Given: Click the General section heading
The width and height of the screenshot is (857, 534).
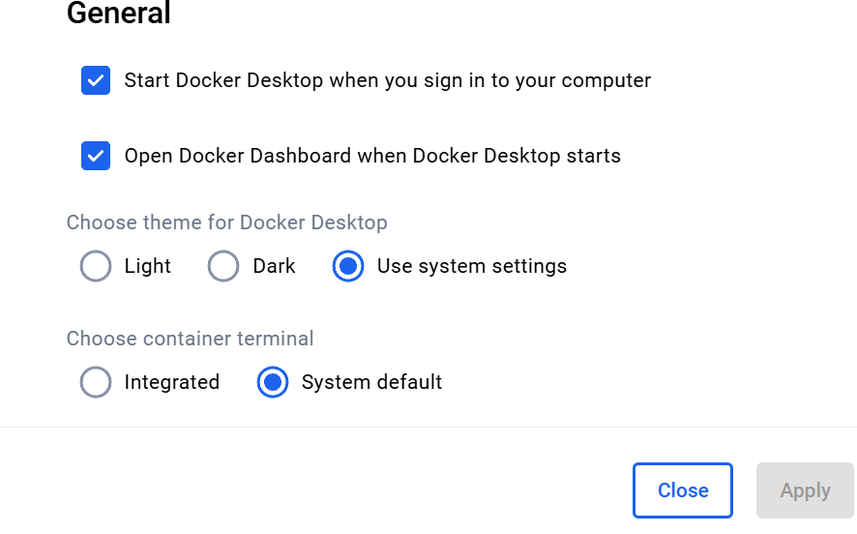Looking at the screenshot, I should [119, 14].
